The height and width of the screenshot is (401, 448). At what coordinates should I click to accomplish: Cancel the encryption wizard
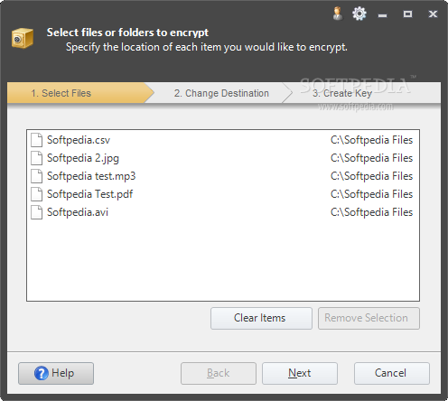point(392,373)
